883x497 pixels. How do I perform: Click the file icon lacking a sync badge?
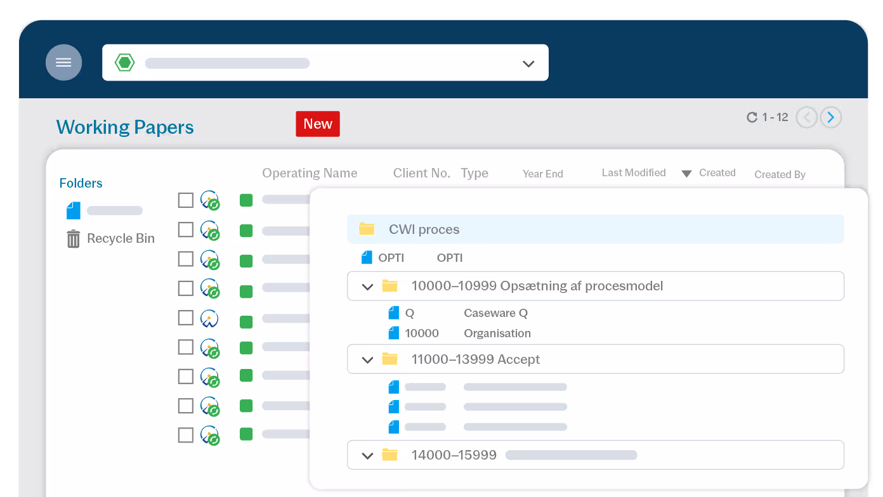(x=209, y=318)
